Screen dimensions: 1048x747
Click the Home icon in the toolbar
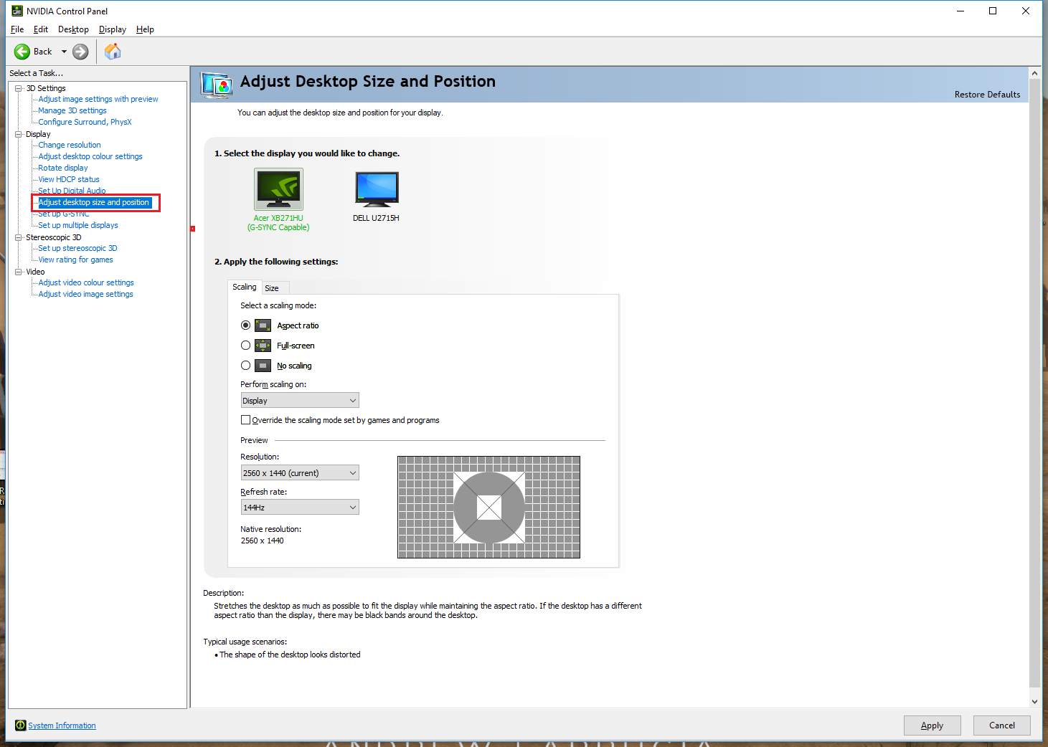[x=112, y=51]
